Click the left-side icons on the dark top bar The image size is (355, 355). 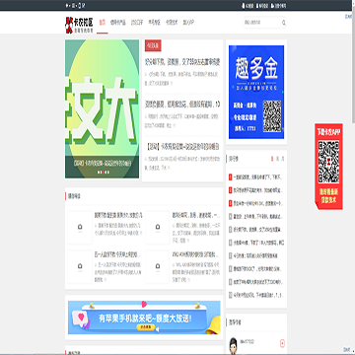pos(75,6)
